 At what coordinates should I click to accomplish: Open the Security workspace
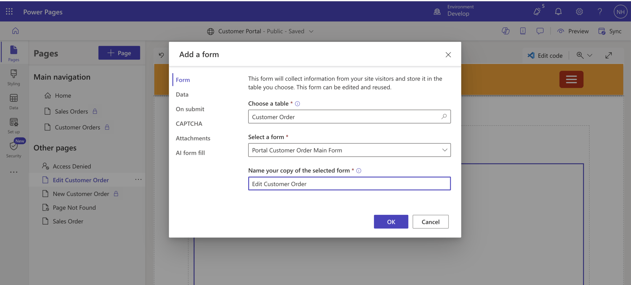14,150
